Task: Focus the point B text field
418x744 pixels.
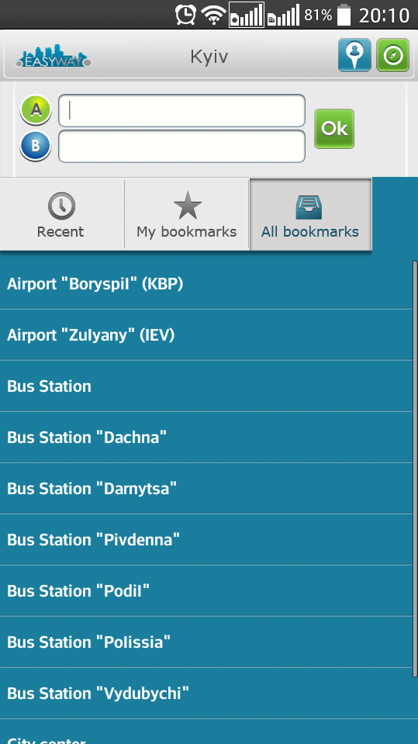Action: (181, 146)
